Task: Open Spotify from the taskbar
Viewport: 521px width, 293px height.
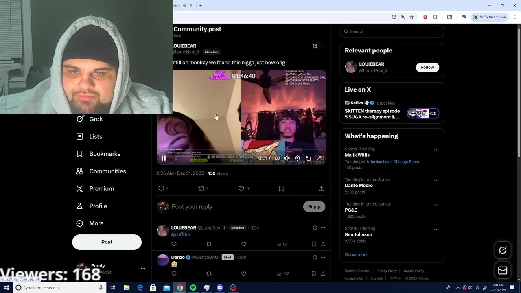Action: tap(193, 288)
